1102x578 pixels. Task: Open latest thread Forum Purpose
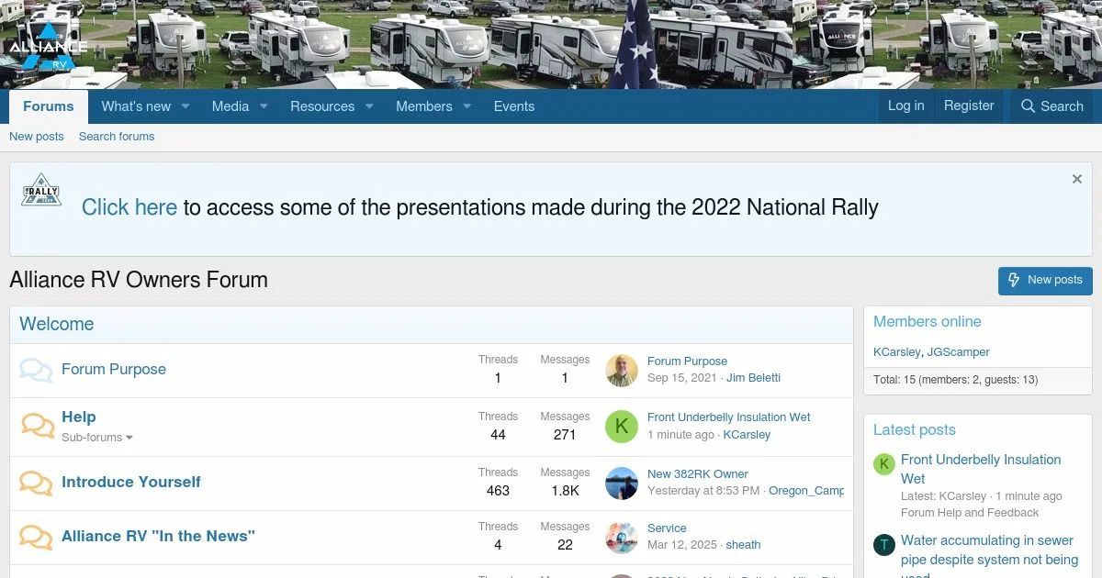click(x=687, y=361)
